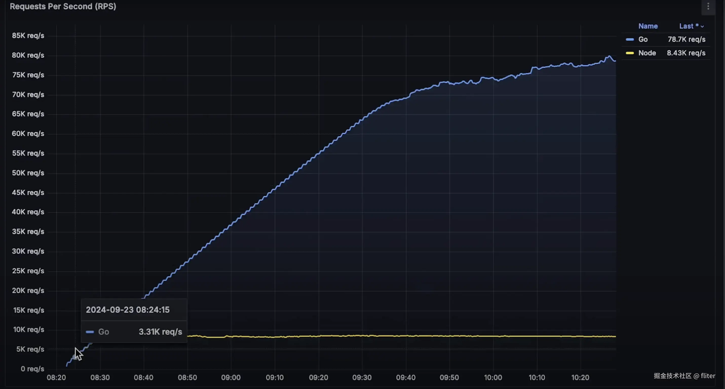Click the 85K req/s Y-axis label

28,36
